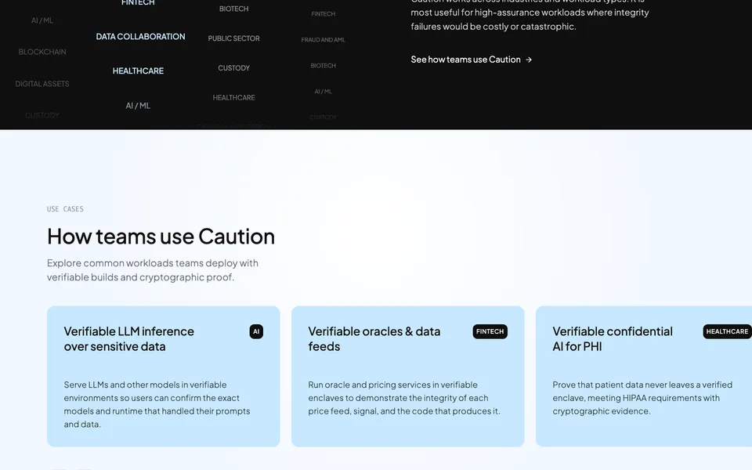This screenshot has height=470, width=752.
Task: Click the HEALTHCARE tag on the PHI card
Action: click(x=727, y=331)
